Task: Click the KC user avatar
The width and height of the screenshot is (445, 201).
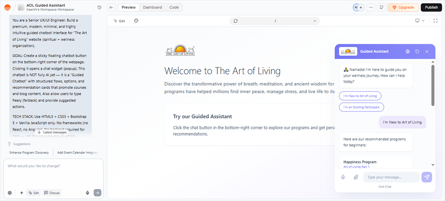Action: point(356,7)
